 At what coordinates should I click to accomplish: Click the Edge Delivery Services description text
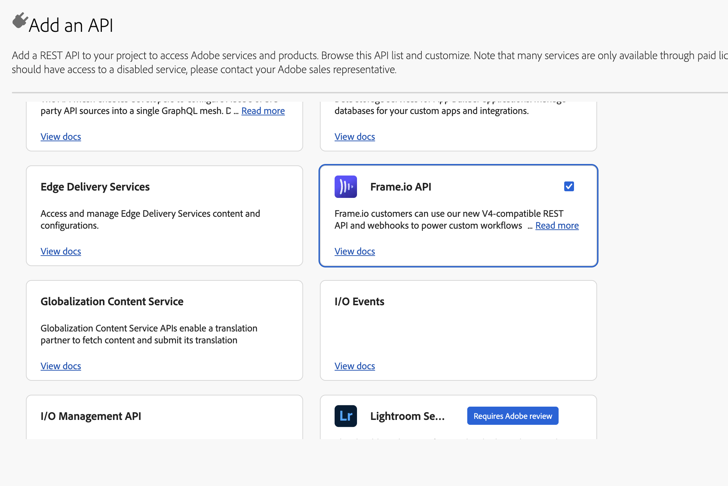point(150,220)
